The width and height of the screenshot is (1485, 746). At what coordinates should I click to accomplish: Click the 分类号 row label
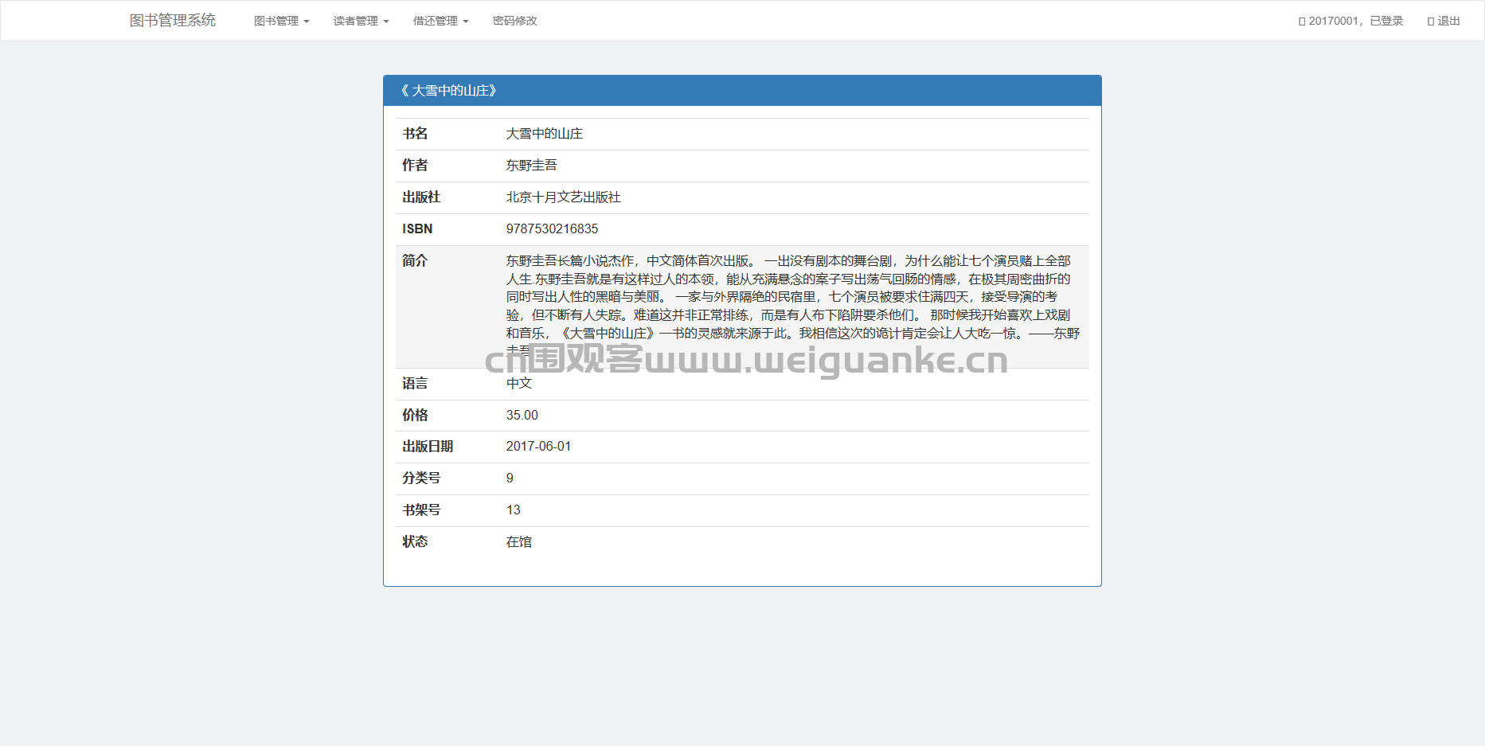tap(421, 478)
